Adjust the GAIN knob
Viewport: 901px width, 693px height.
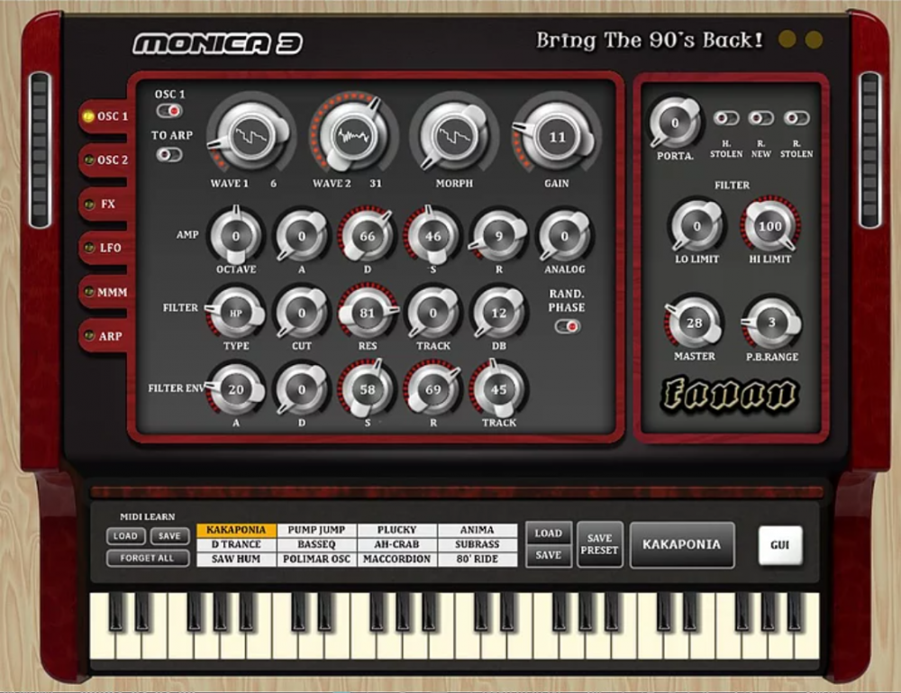556,138
